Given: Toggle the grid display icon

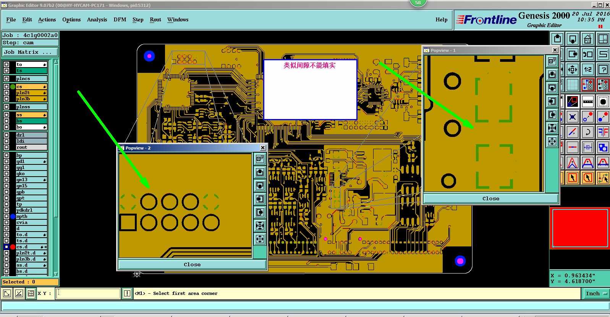Looking at the screenshot, I should pos(573,85).
